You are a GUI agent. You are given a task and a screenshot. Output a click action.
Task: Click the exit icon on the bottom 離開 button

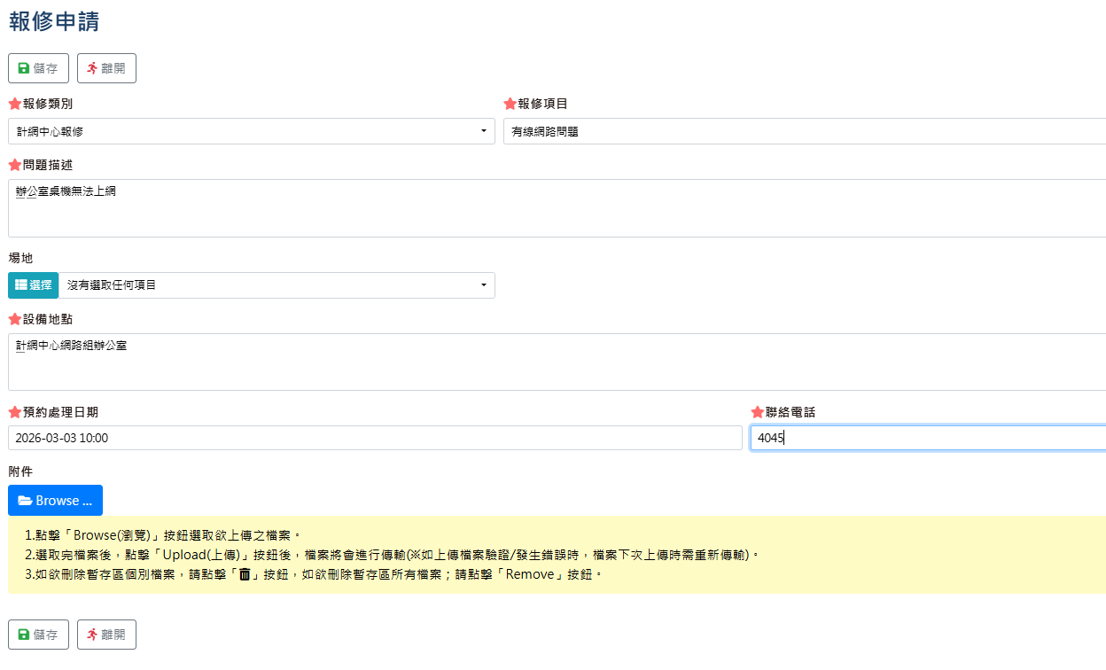pos(91,634)
